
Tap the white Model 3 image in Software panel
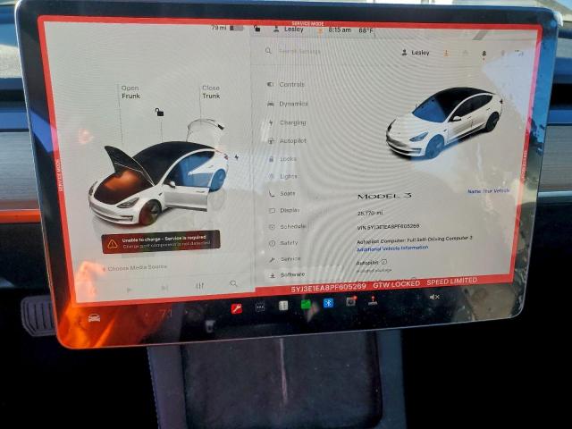click(444, 122)
